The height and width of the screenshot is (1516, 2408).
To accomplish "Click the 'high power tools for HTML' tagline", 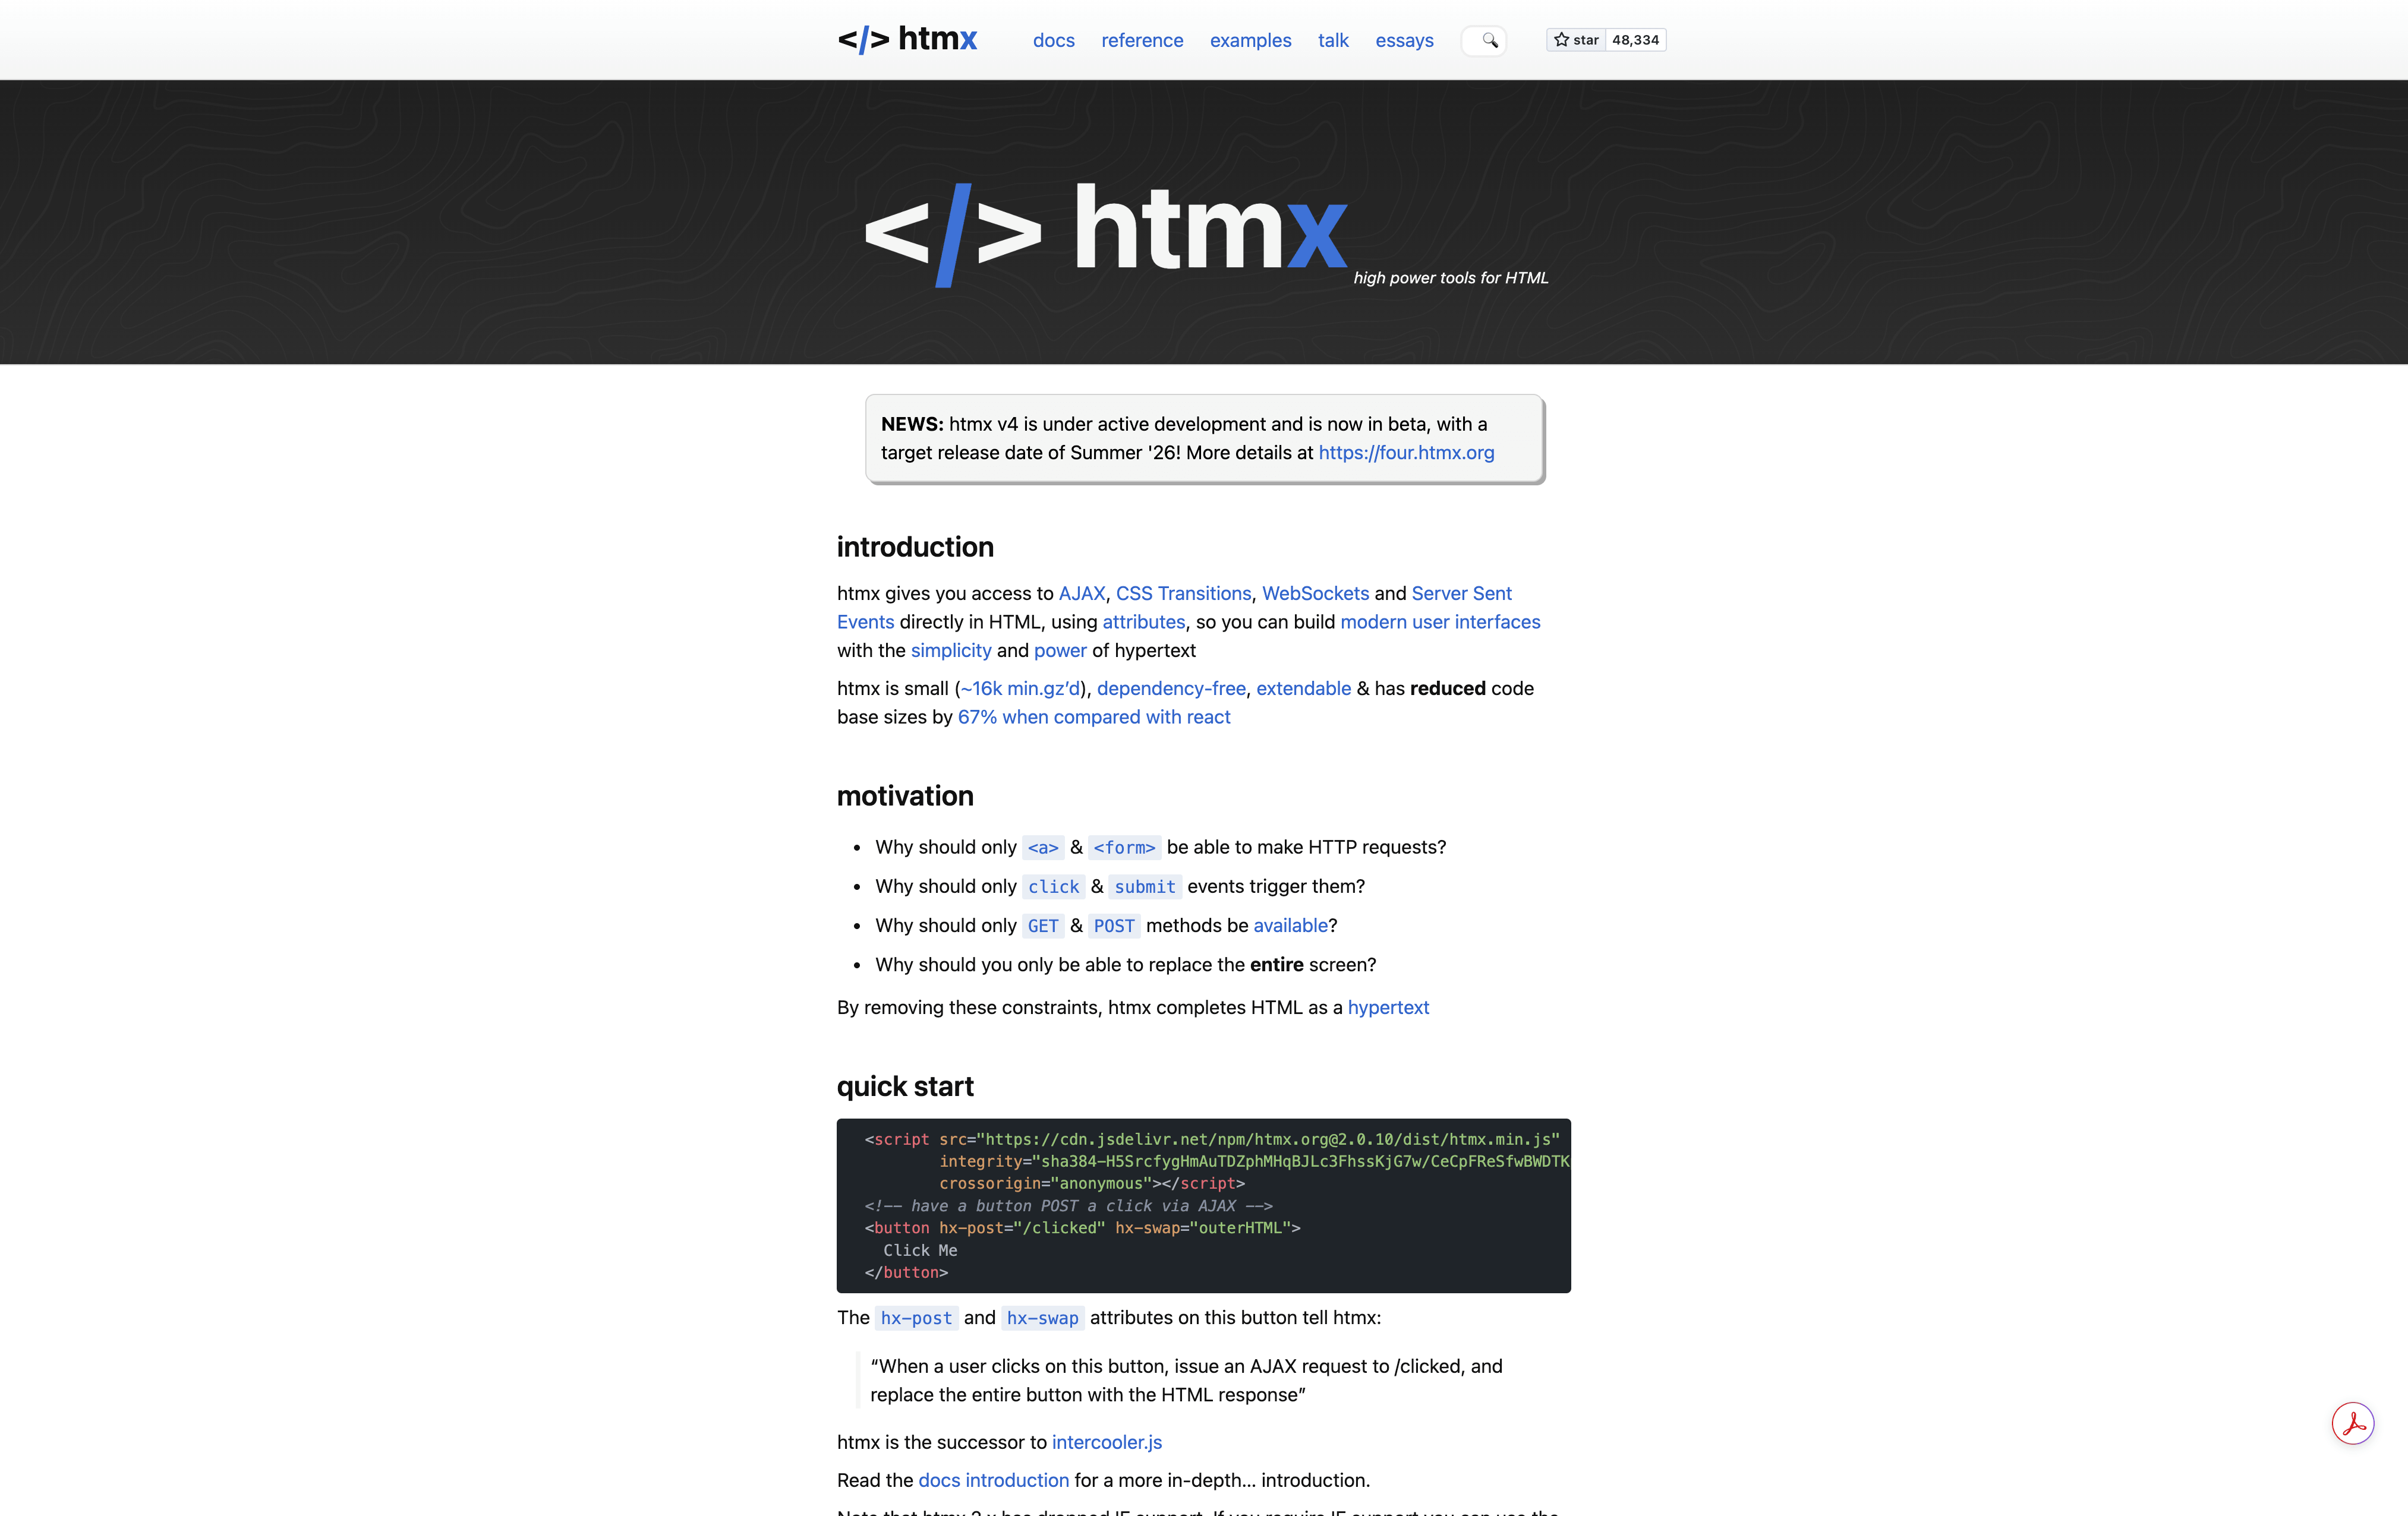I will pyautogui.click(x=1451, y=278).
